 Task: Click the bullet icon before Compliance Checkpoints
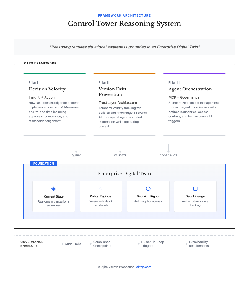90,244
